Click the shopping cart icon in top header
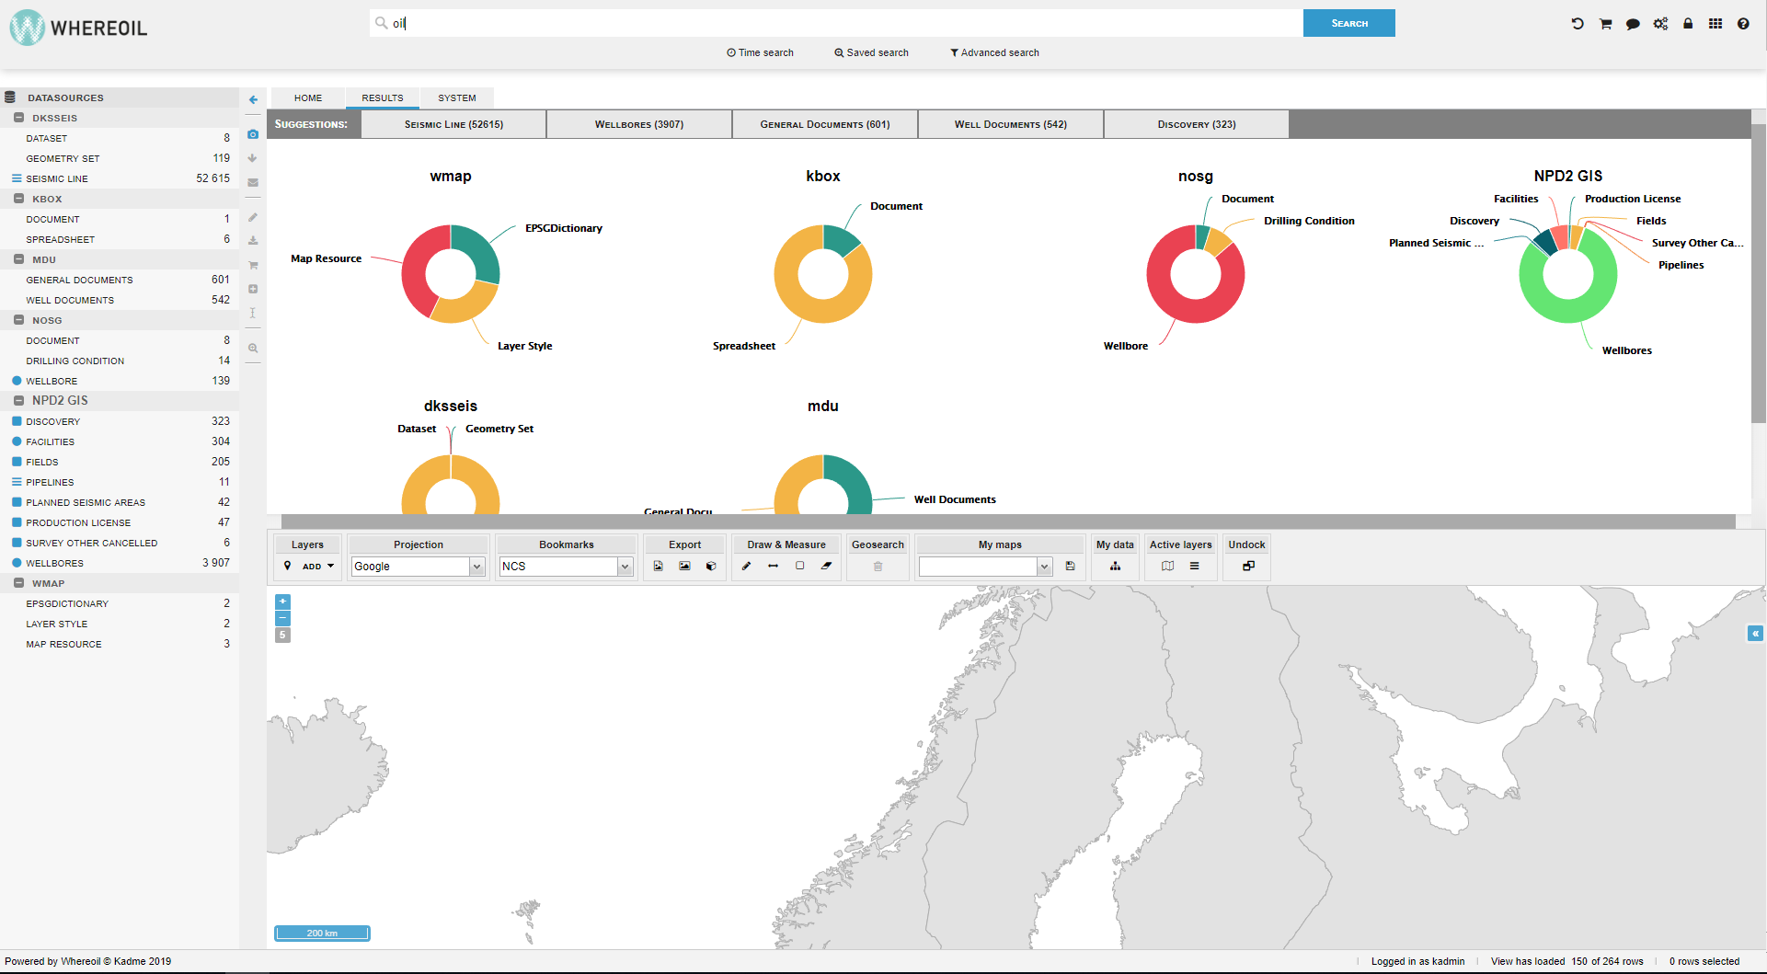Image resolution: width=1767 pixels, height=974 pixels. (x=1605, y=24)
